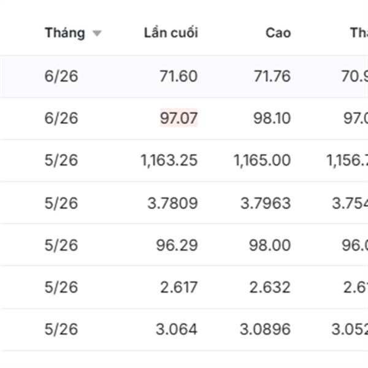Screen dimensions: 368x368
Task: Select the 1,163.25 last price cell
Action: click(169, 161)
